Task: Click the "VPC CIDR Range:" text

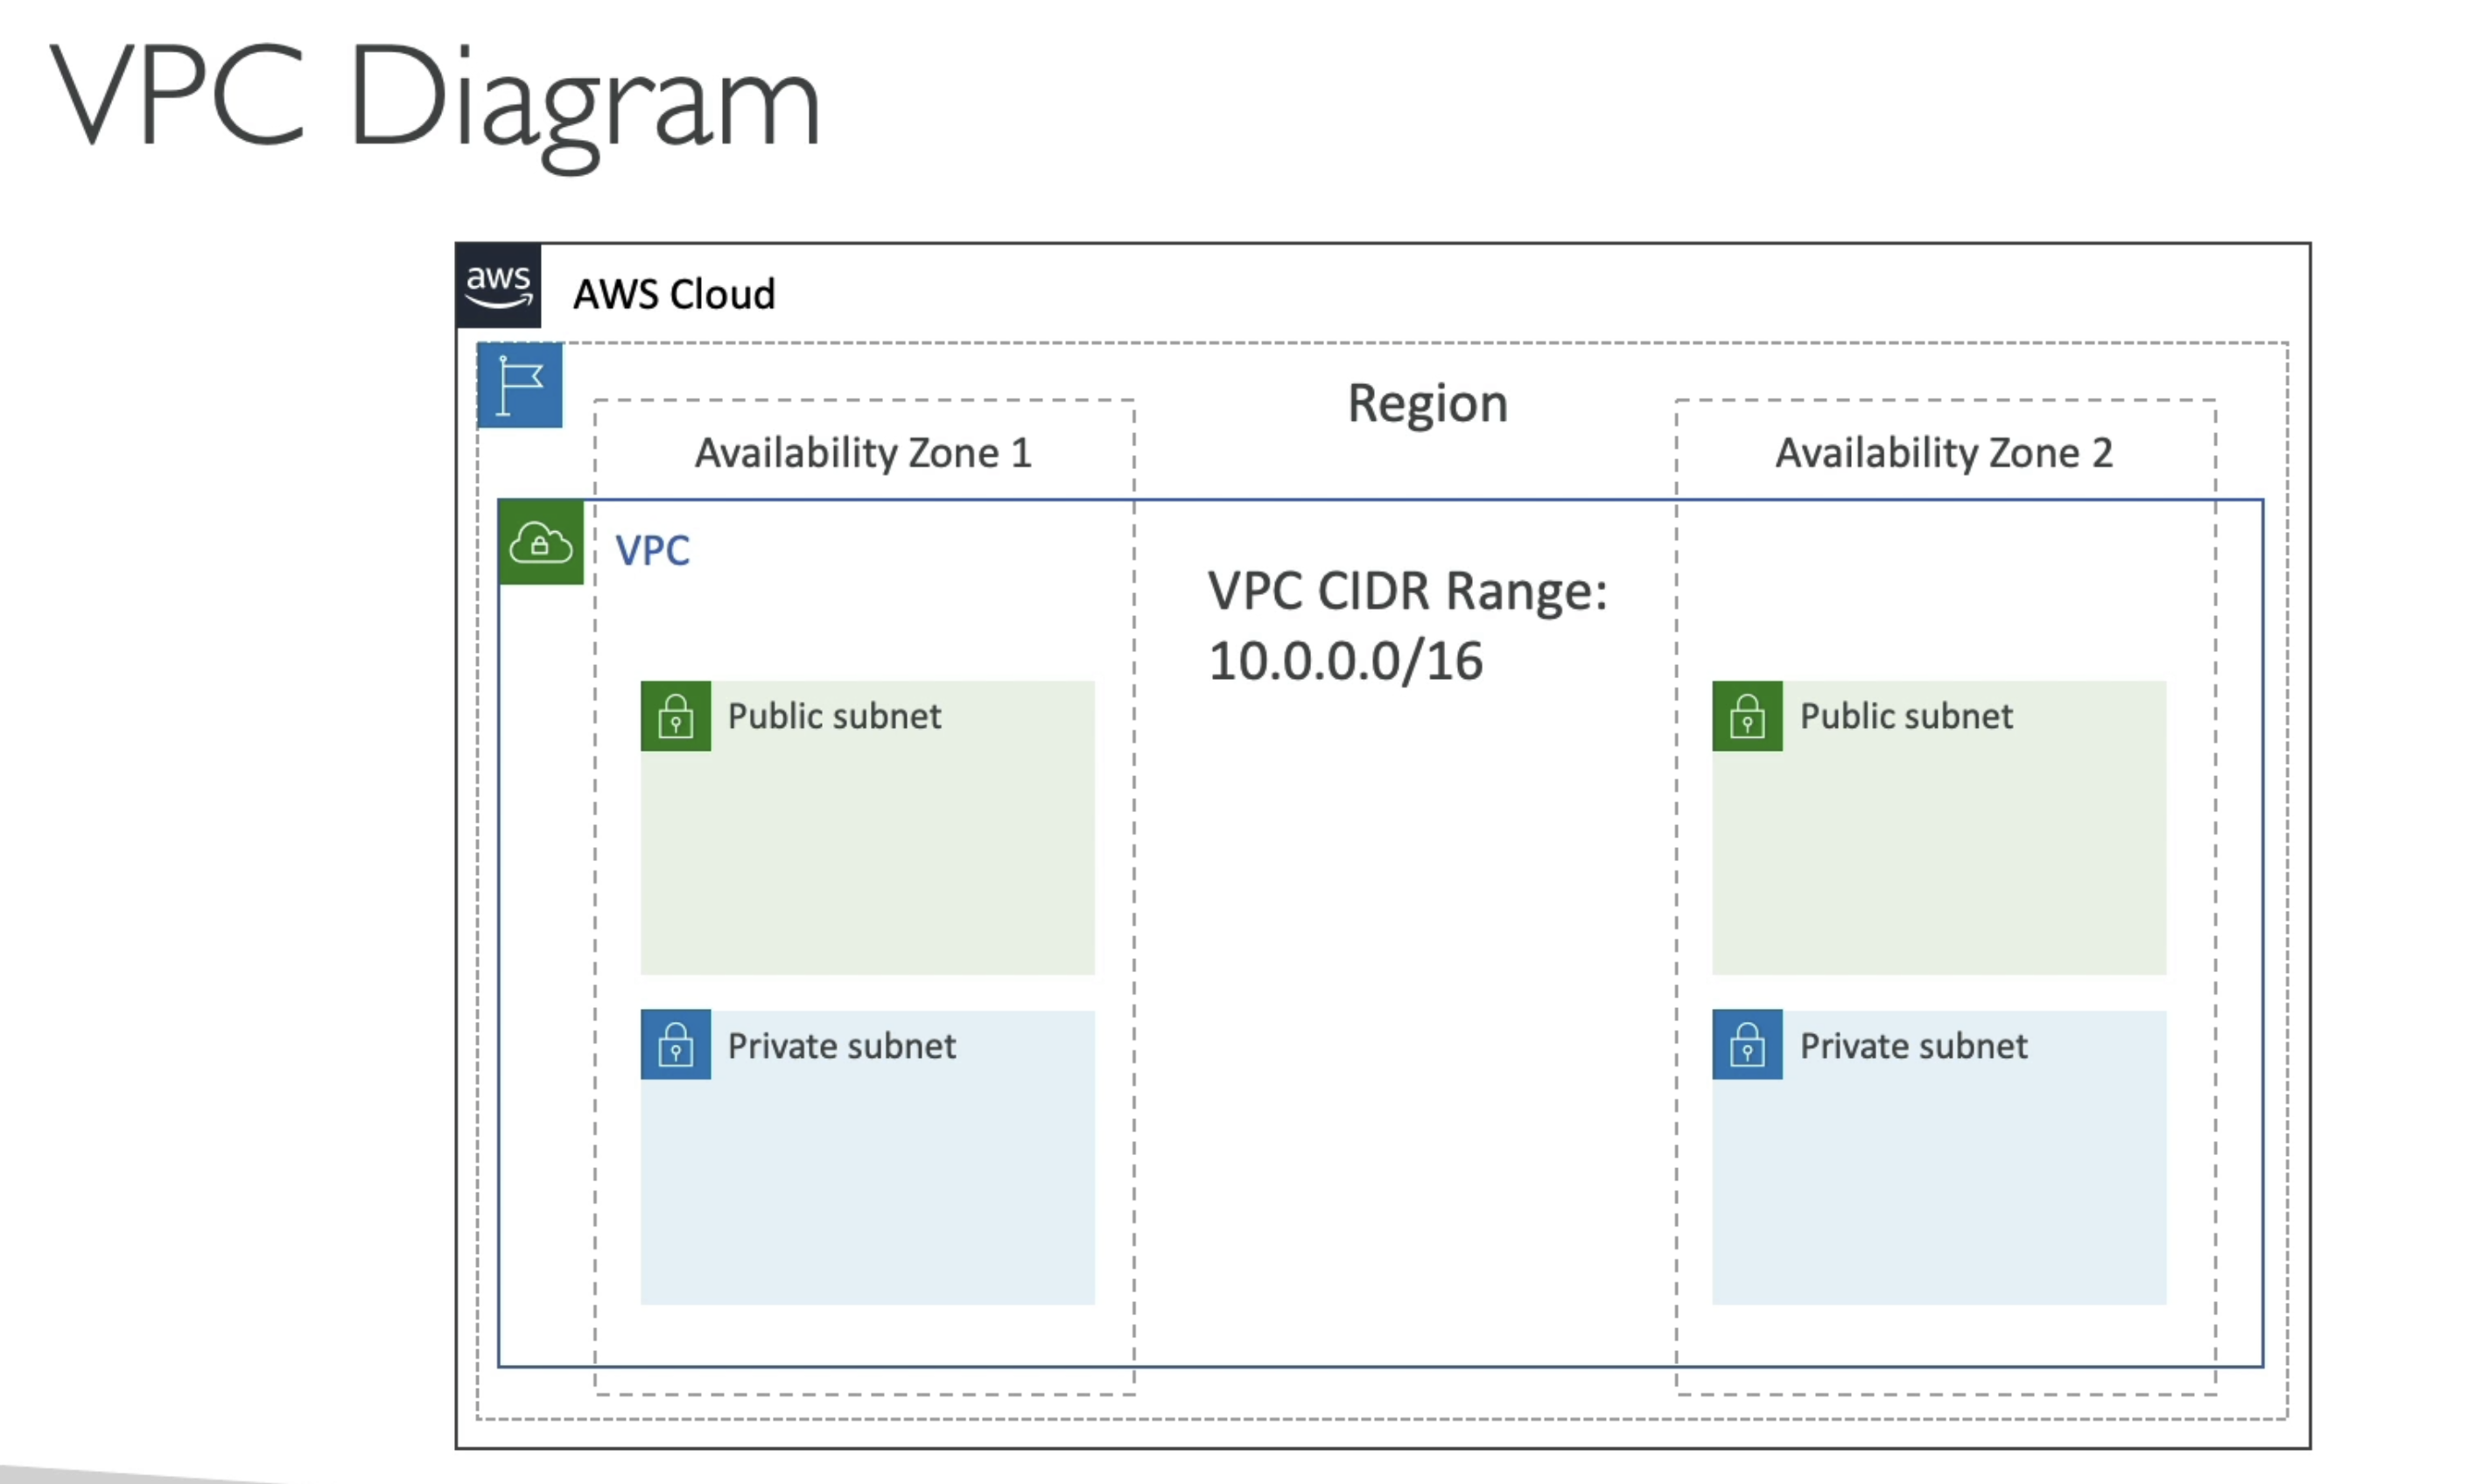Action: [1406, 591]
